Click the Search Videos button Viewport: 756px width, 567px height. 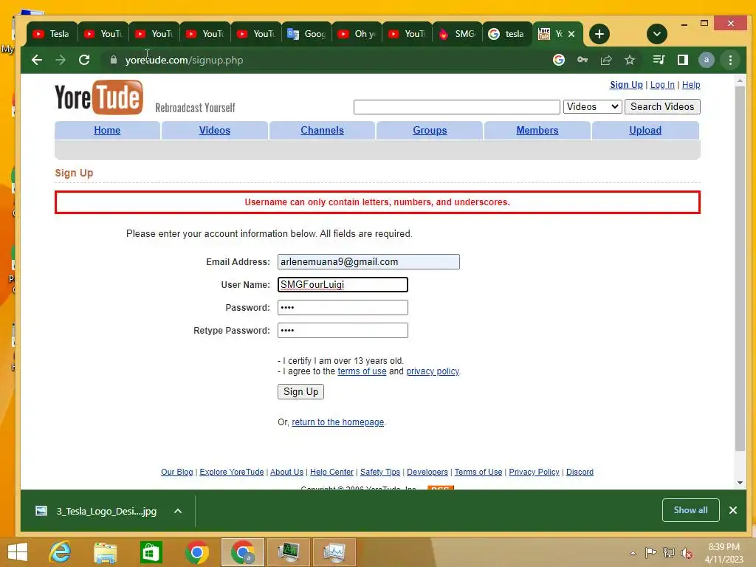(x=662, y=106)
